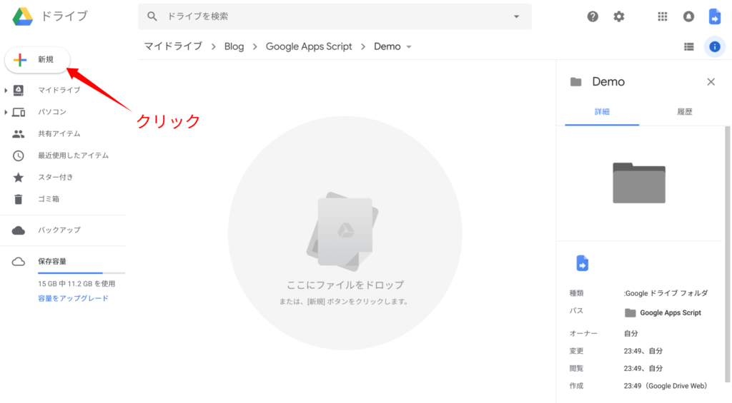Open the settings gear icon
Screen dimensions: 732x403
(619, 16)
